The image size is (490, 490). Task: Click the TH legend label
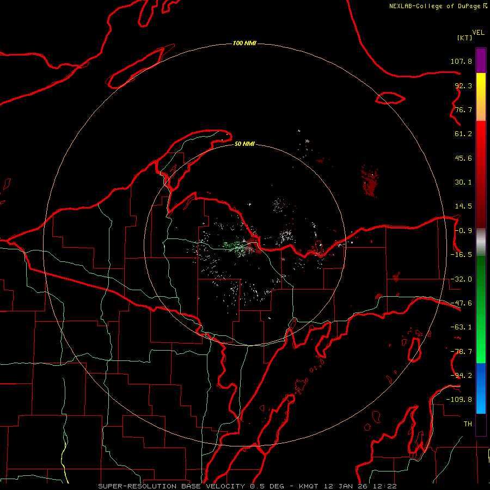pos(468,424)
